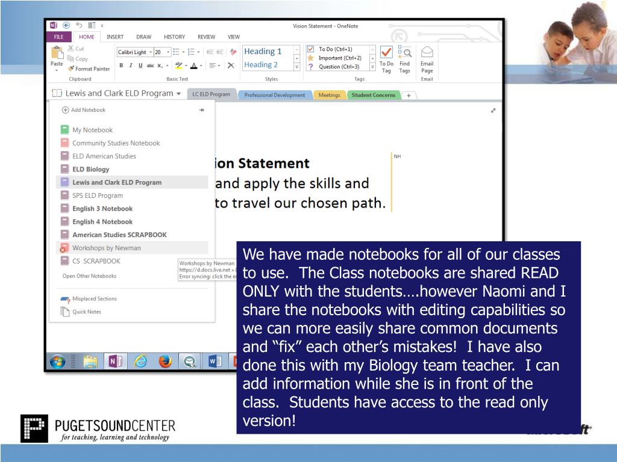Click the Delete X icon in Basic Text
Image resolution: width=617 pixels, height=462 pixels.
(x=231, y=66)
